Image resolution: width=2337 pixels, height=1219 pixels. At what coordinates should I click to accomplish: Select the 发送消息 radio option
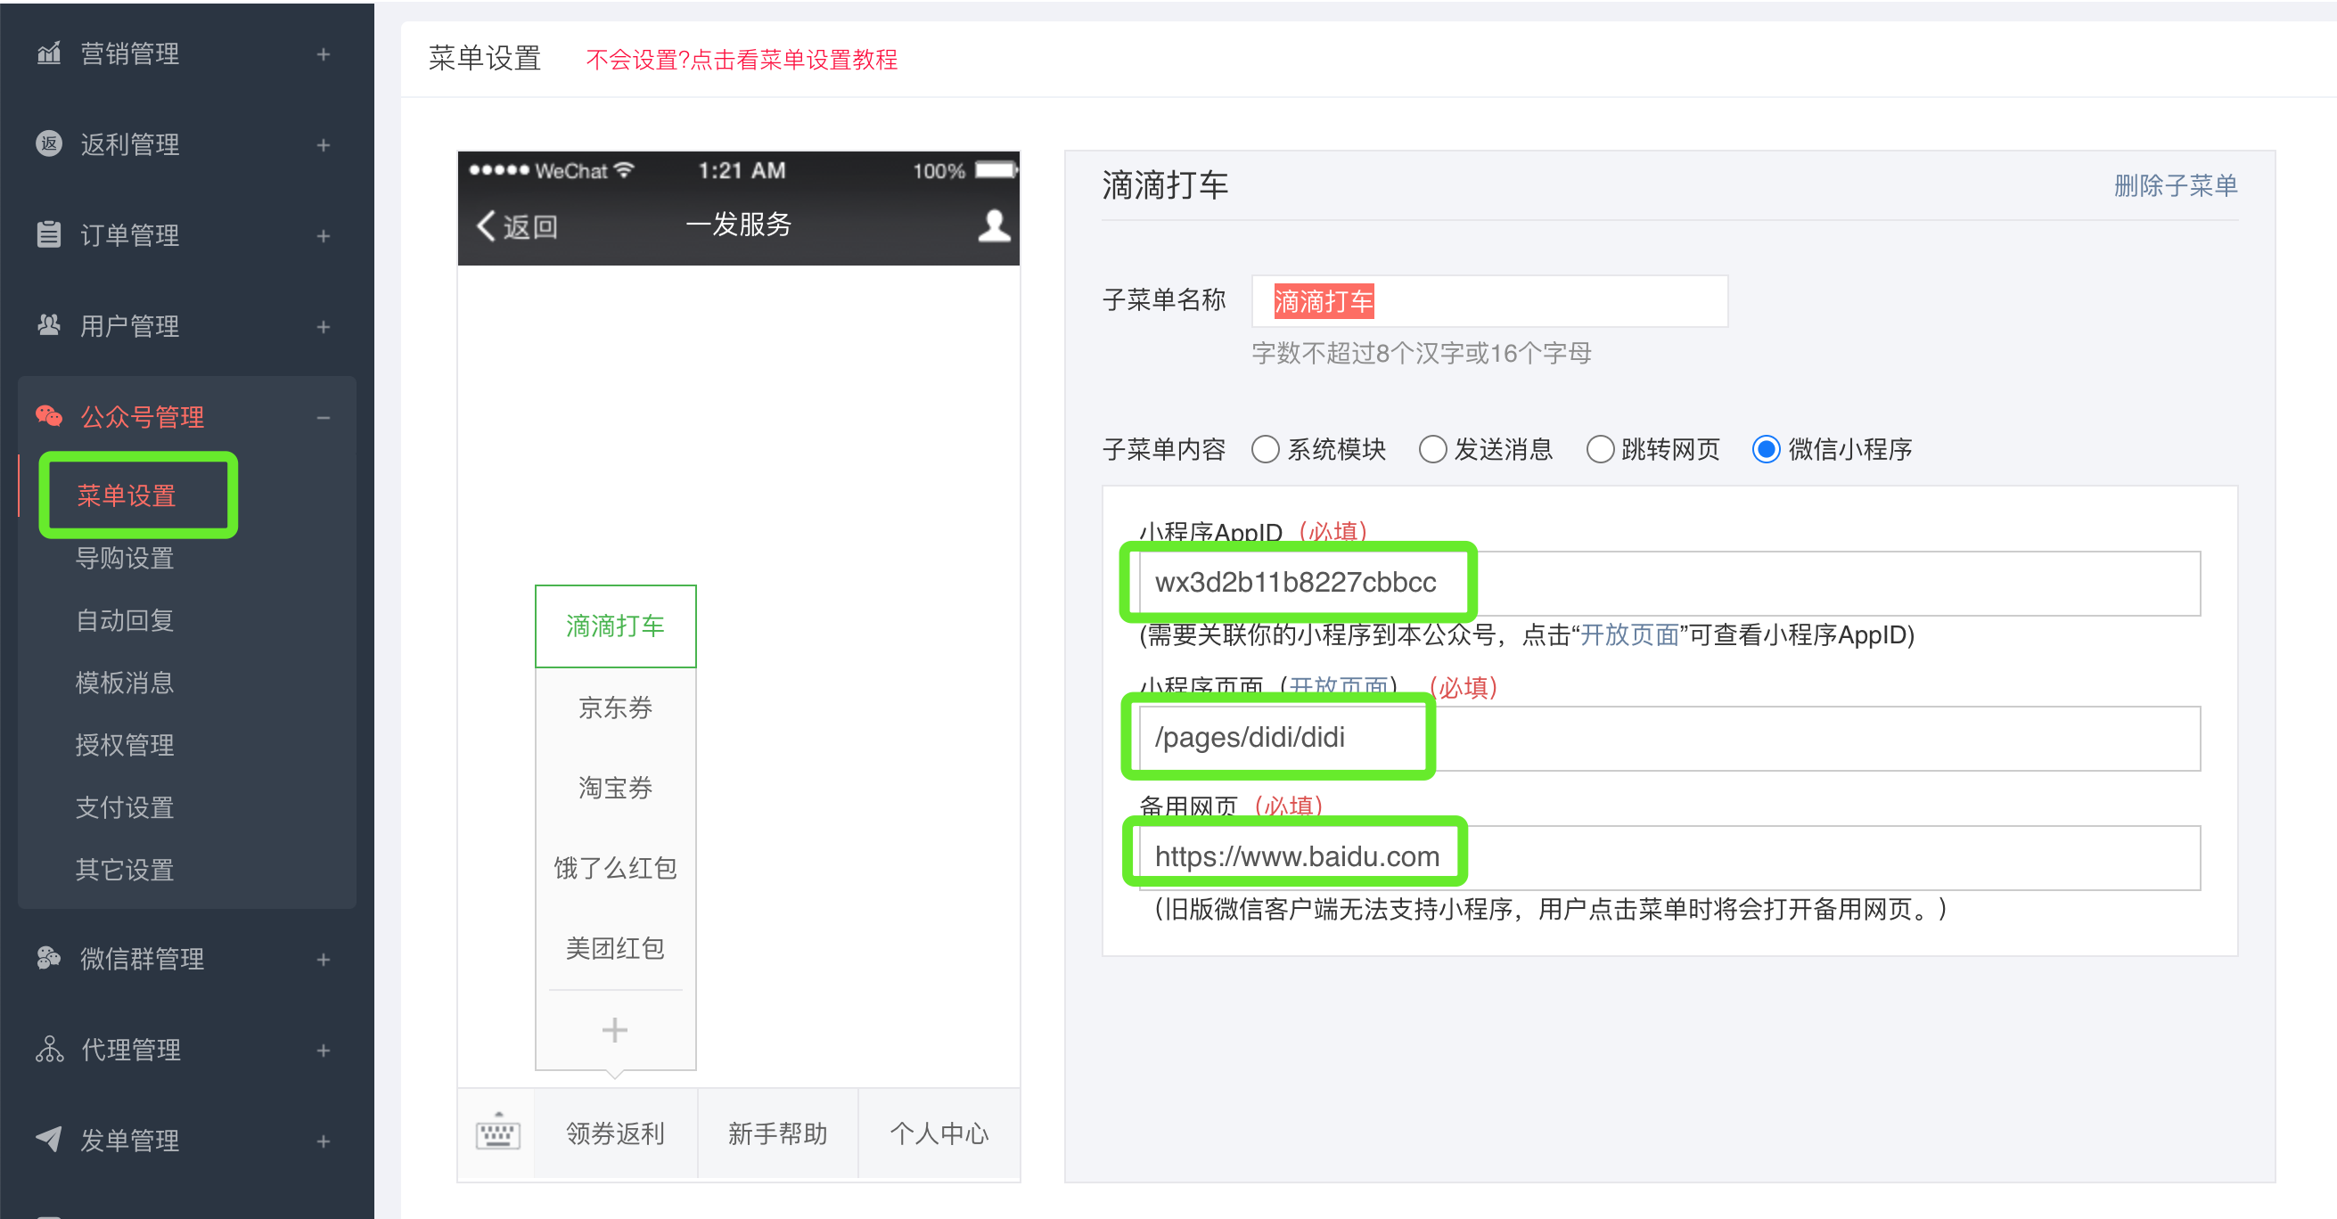point(1432,449)
